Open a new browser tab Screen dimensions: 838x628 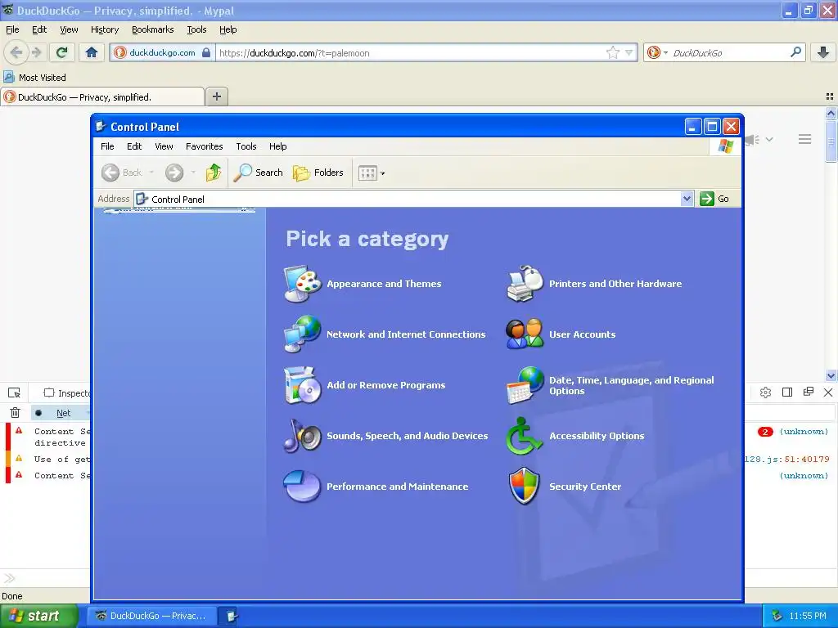(216, 96)
